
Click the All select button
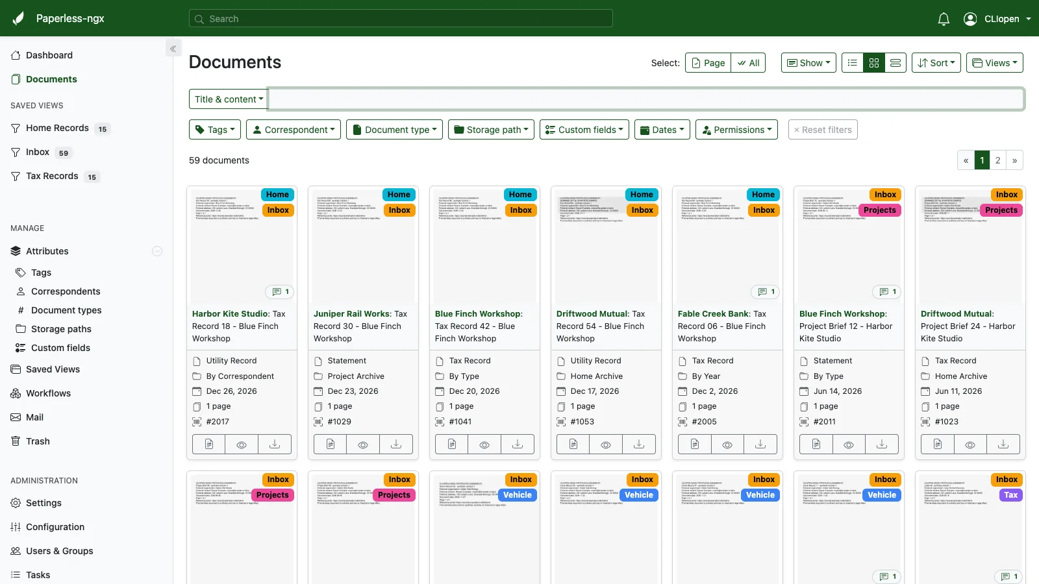coord(748,63)
